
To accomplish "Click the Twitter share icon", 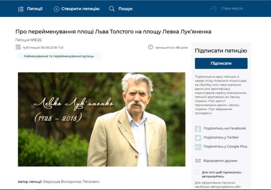I will (198, 138).
